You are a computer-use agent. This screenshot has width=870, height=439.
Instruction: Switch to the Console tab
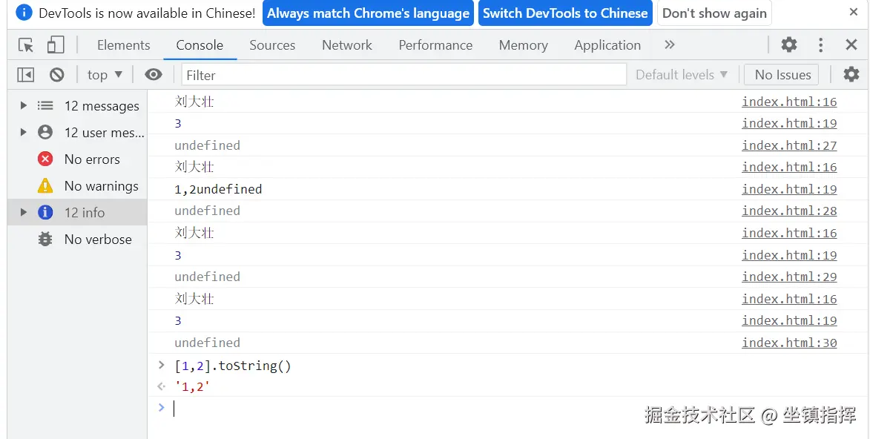200,45
